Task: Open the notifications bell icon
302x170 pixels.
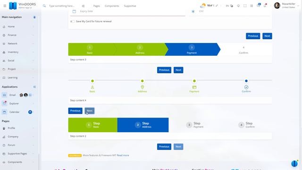Action: (265, 5)
